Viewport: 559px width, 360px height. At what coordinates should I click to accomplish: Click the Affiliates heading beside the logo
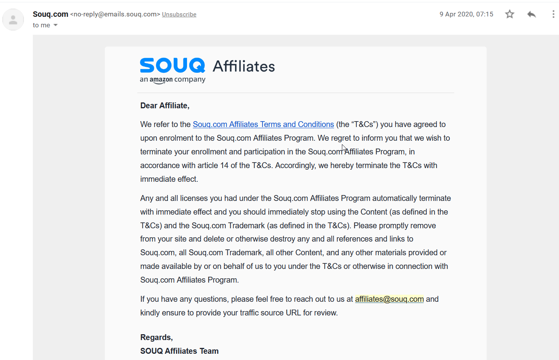pos(244,66)
